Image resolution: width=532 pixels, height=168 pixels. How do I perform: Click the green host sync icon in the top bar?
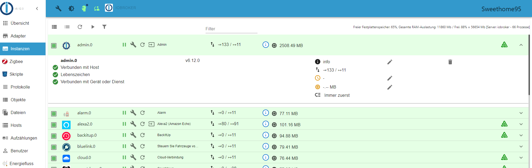97,9
